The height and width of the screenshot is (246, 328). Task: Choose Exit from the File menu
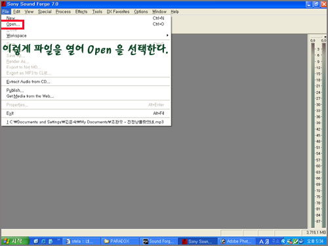86,113
